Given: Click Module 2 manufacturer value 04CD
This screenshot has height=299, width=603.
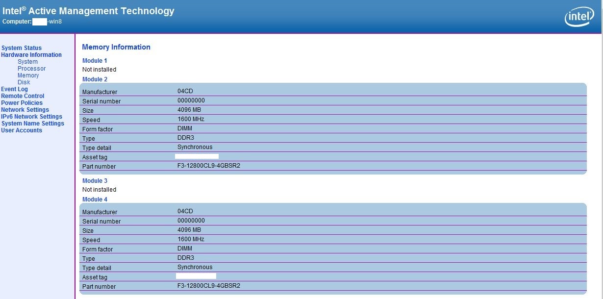Looking at the screenshot, I should point(185,91).
